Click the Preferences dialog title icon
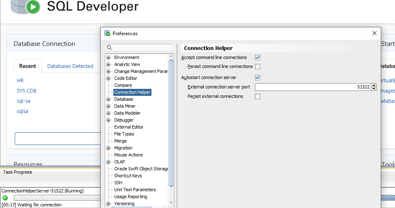The height and width of the screenshot is (208, 395). point(107,33)
